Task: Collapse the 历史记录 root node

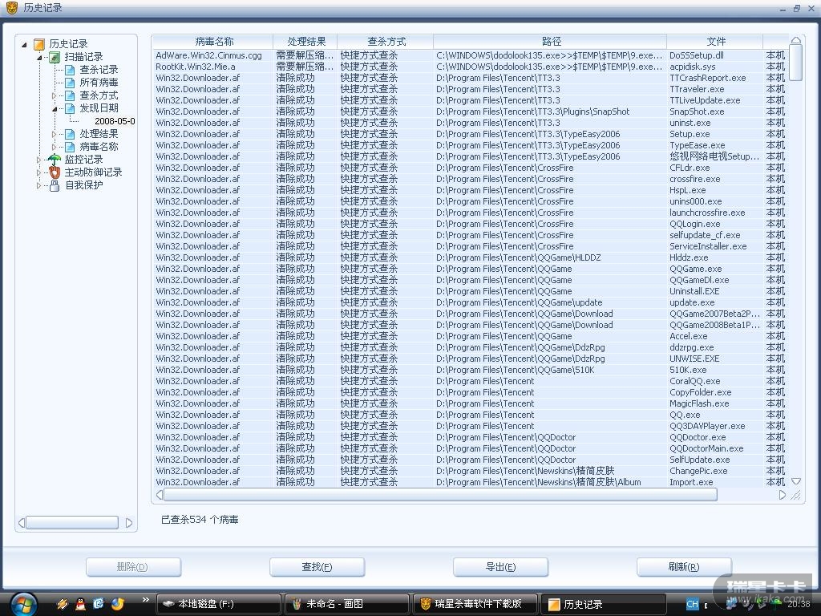Action: coord(24,45)
